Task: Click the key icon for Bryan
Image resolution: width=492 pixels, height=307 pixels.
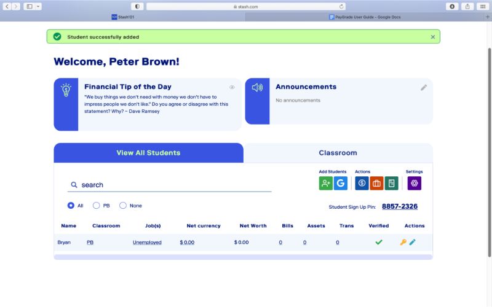Action: [x=403, y=243]
